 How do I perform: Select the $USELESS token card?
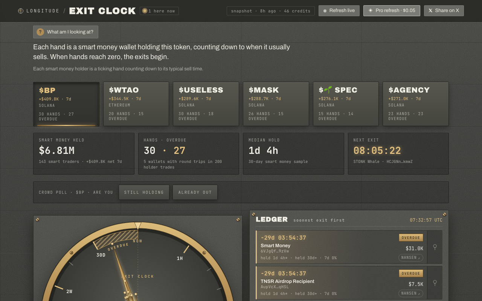coord(206,104)
